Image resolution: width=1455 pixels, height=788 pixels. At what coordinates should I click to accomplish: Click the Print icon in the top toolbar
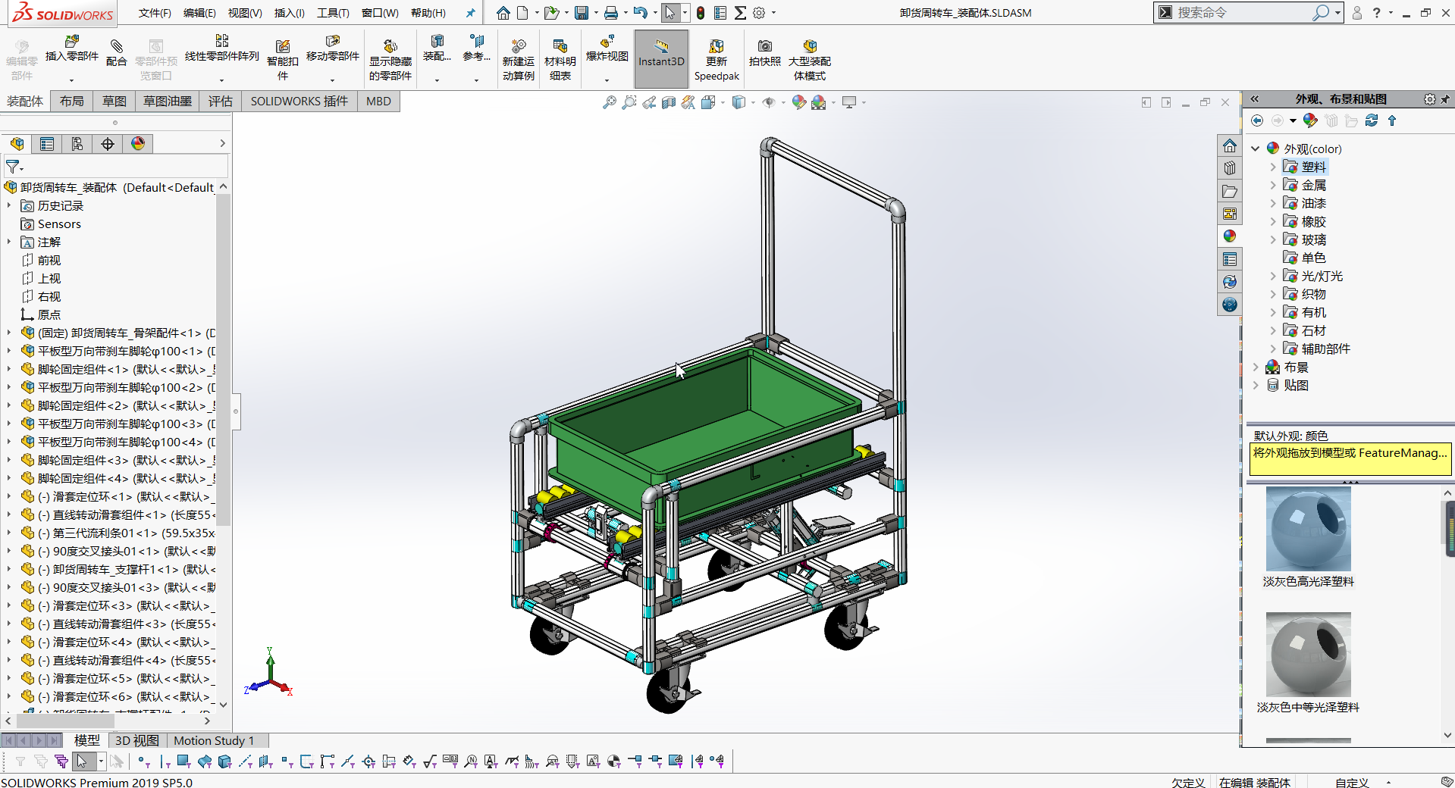pos(611,13)
